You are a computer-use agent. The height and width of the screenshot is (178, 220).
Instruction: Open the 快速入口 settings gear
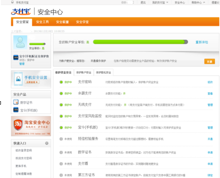[46, 143]
